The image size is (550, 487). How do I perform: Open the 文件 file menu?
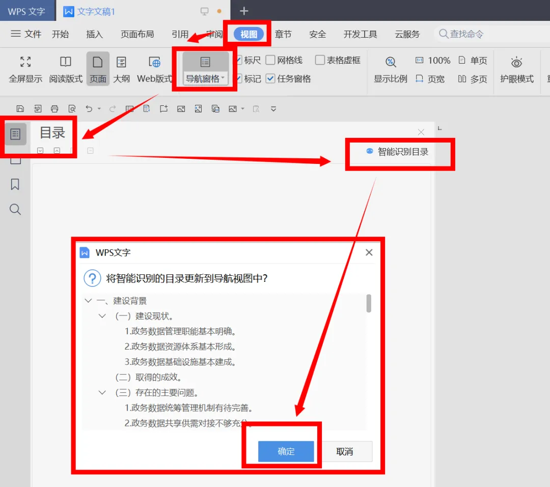pos(26,34)
